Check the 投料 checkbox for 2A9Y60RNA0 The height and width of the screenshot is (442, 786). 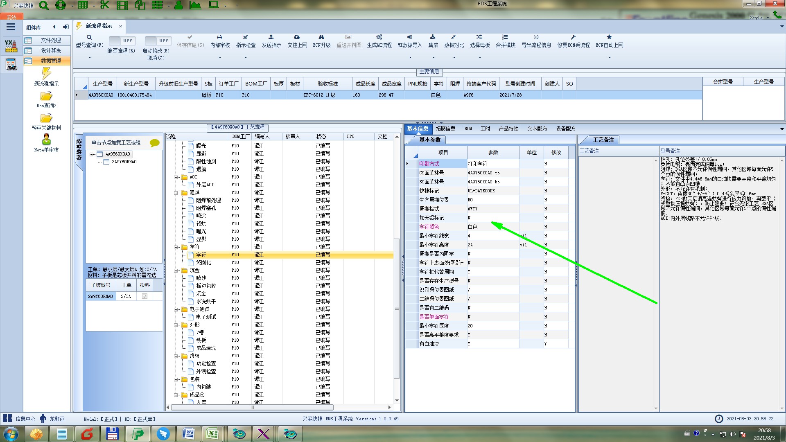pos(145,296)
